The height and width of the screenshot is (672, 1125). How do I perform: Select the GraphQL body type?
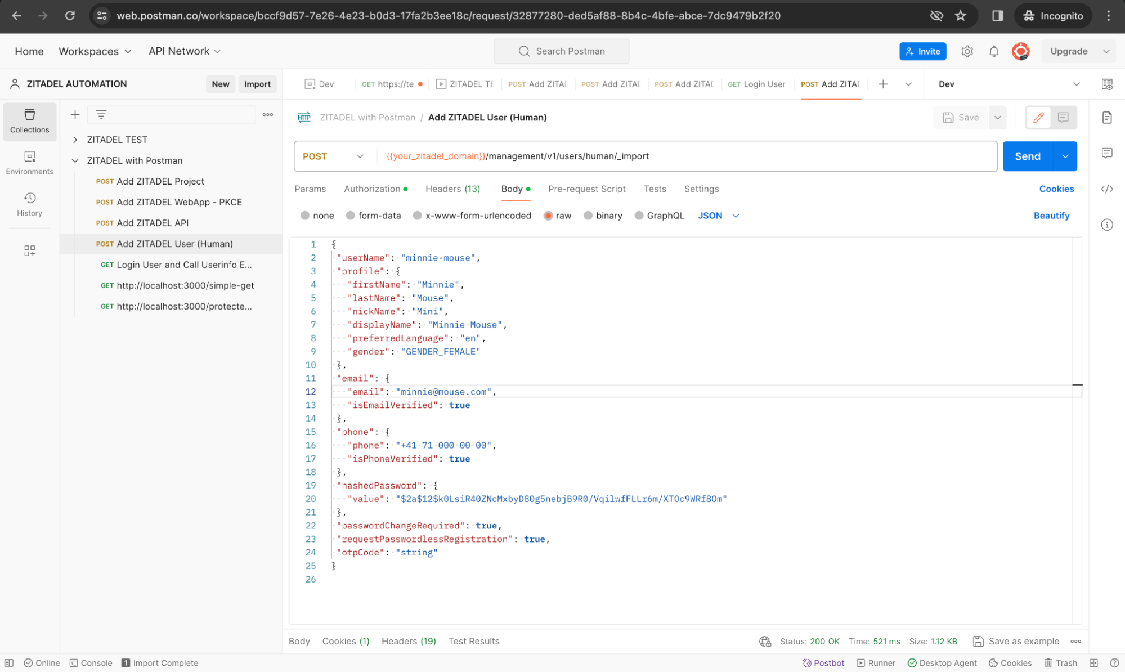coord(659,216)
